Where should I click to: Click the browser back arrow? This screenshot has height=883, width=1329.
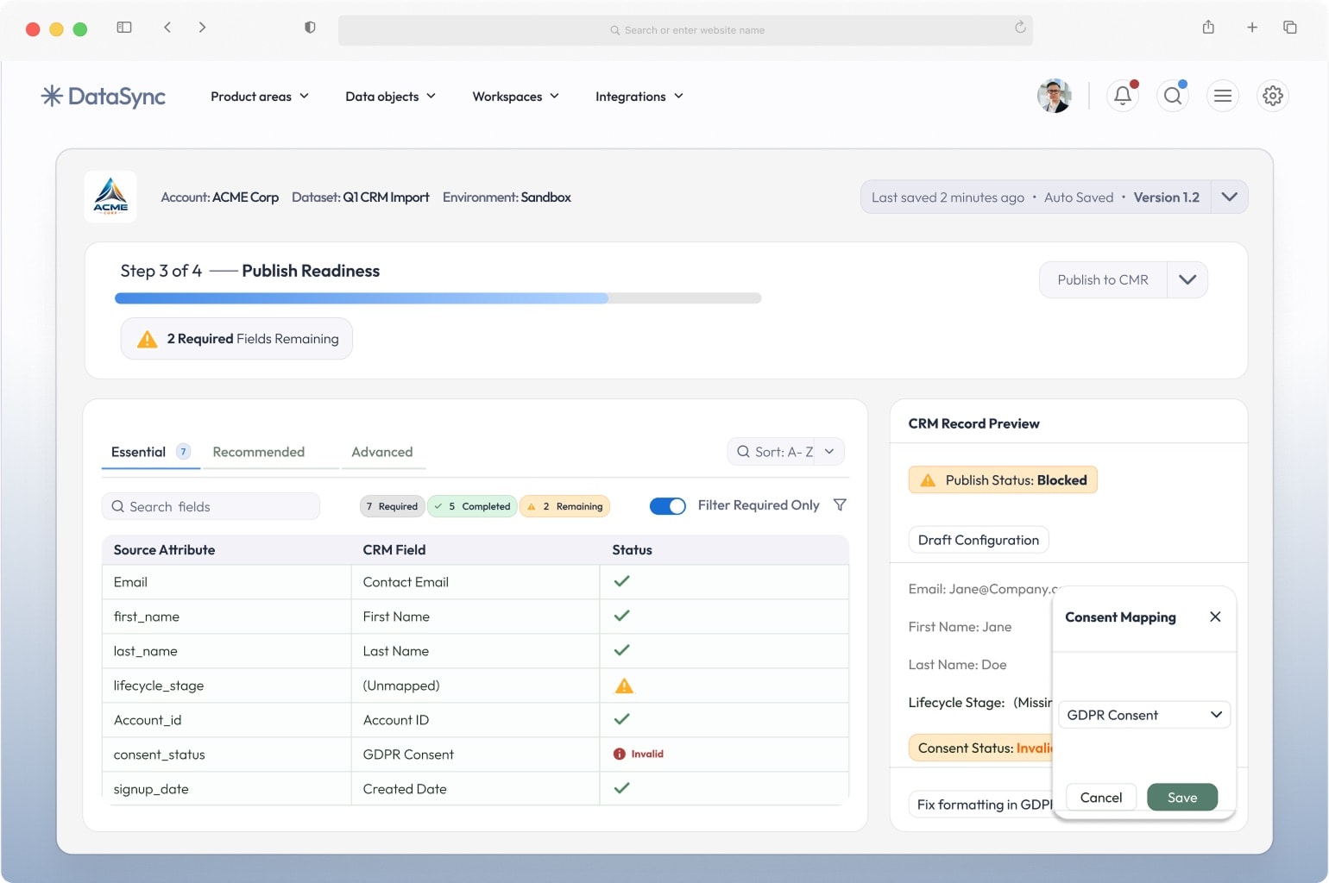(167, 28)
